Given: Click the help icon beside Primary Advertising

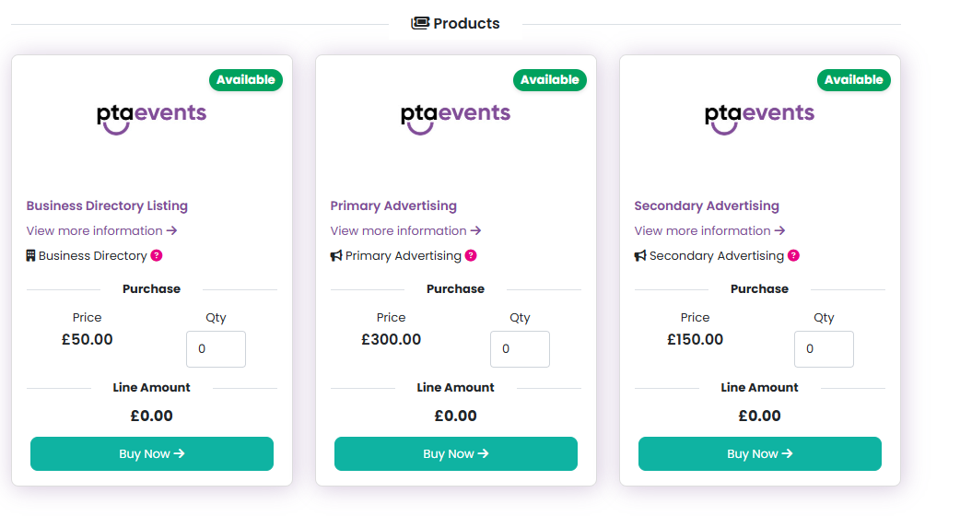Looking at the screenshot, I should click(471, 255).
